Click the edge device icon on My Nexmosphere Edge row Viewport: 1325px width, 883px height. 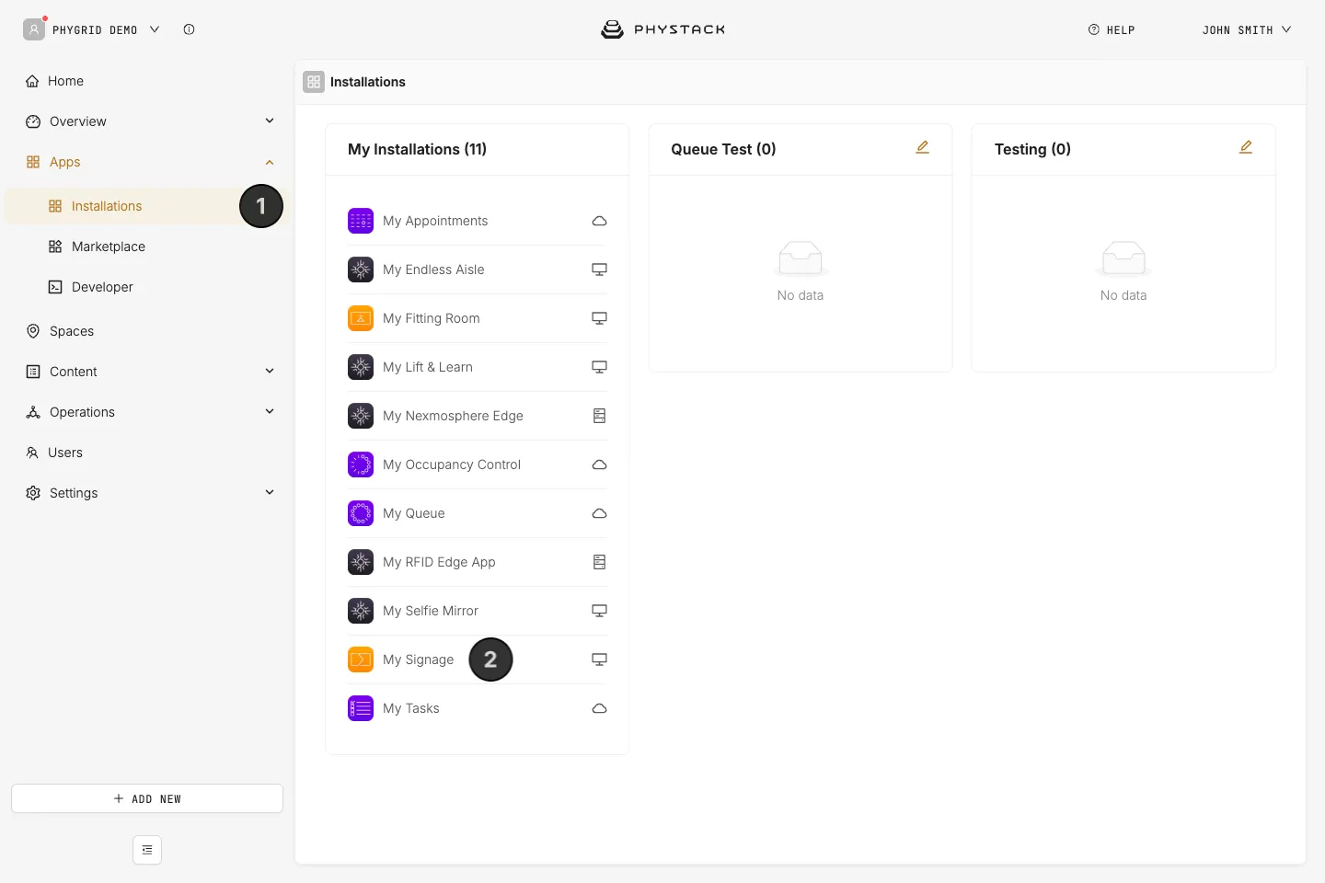pos(599,416)
